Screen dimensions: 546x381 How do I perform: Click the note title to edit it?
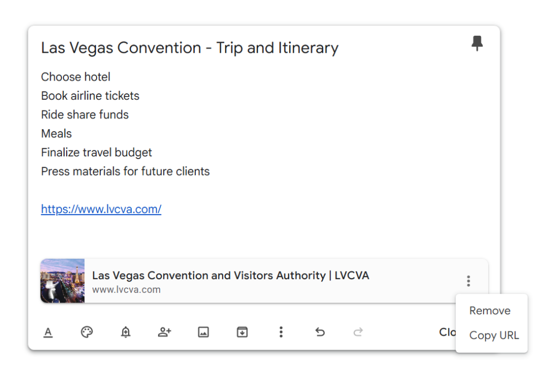189,47
